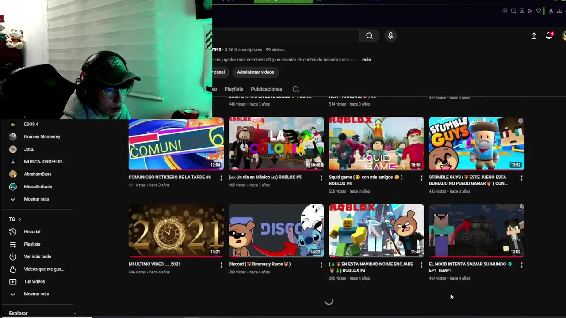Open the STUMBLE GUYS ESTE JUEGO ESTA BUGIADO title

tap(468, 180)
